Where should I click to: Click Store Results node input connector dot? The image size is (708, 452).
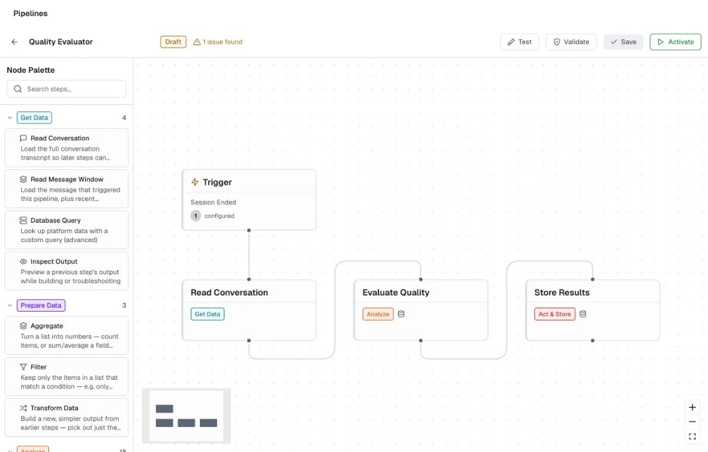click(593, 279)
